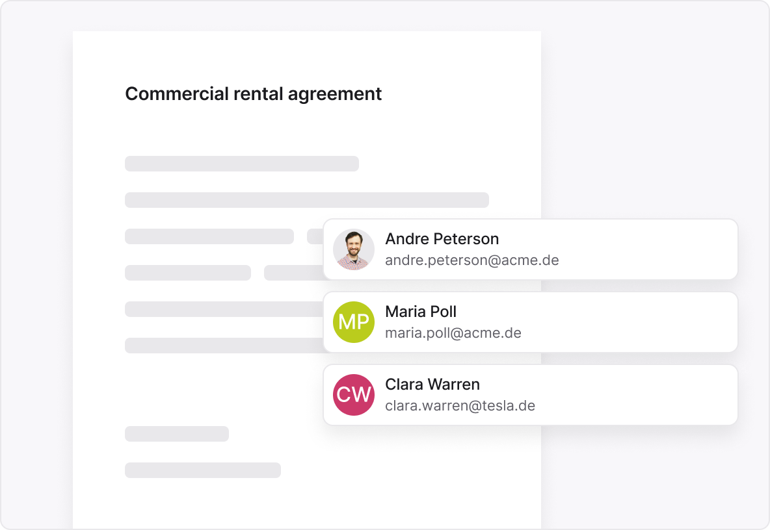Screen dimensions: 770x530
Task: Click the short signature placeholder line near bottom
Action: 176,434
